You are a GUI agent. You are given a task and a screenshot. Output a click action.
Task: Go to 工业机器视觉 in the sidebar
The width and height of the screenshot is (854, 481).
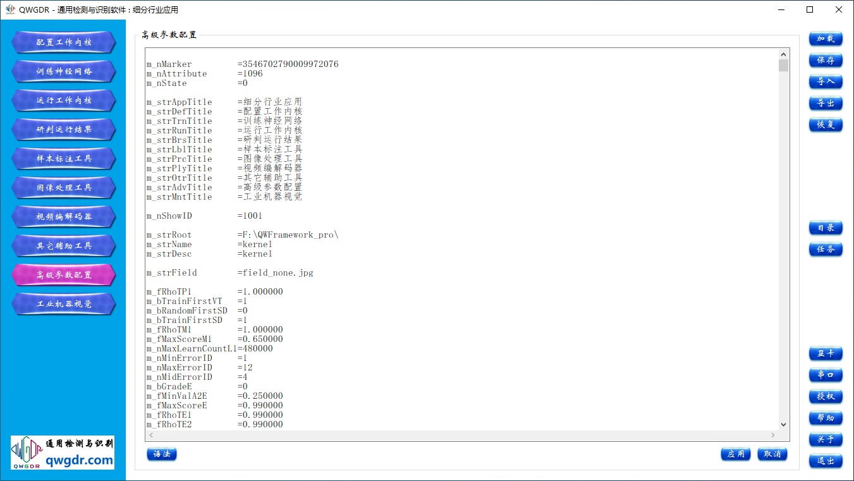coord(64,304)
